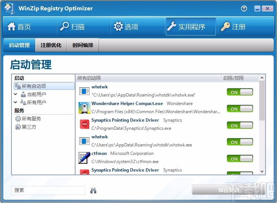Minimize the WinZip Registry Optimizer window

point(257,9)
